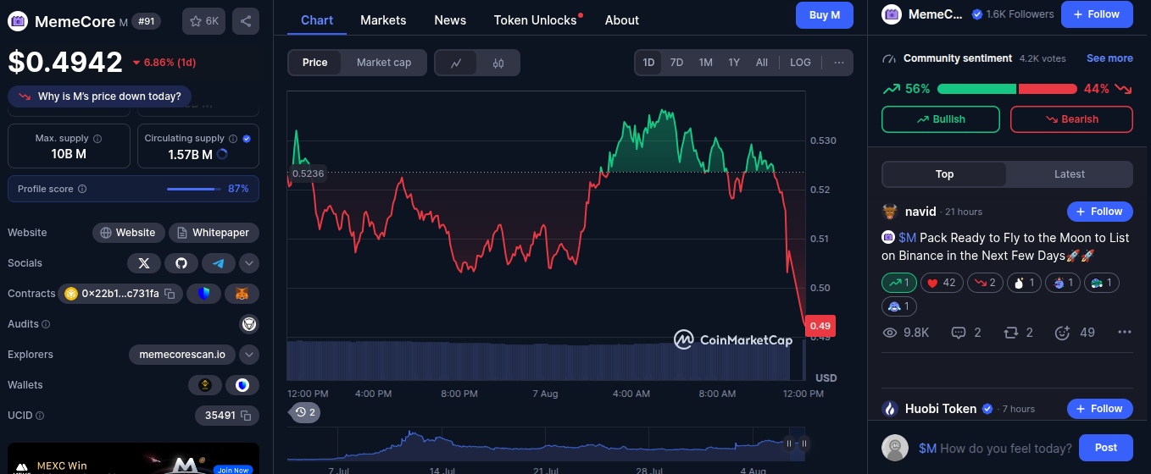Click the share icon next to MemeCore
Screen dimensions: 1151x474
(246, 21)
